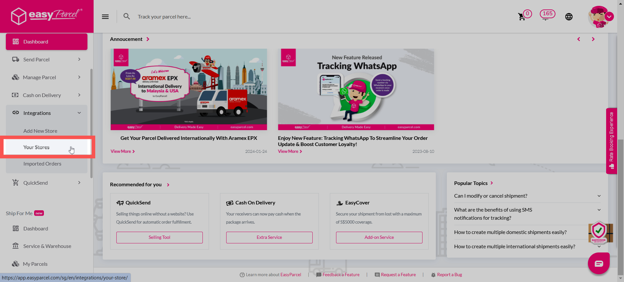
Task: Go to previous announcement slide
Action: tap(578, 39)
